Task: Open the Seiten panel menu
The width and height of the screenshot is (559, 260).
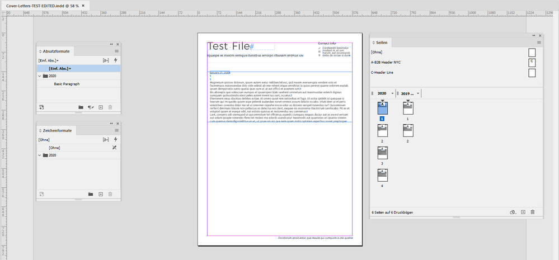Action: tap(539, 42)
